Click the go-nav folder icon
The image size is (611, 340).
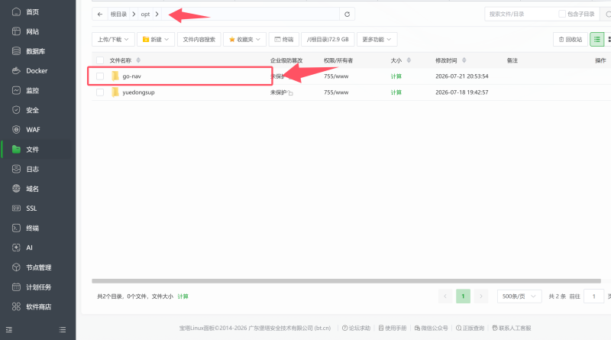click(x=115, y=76)
